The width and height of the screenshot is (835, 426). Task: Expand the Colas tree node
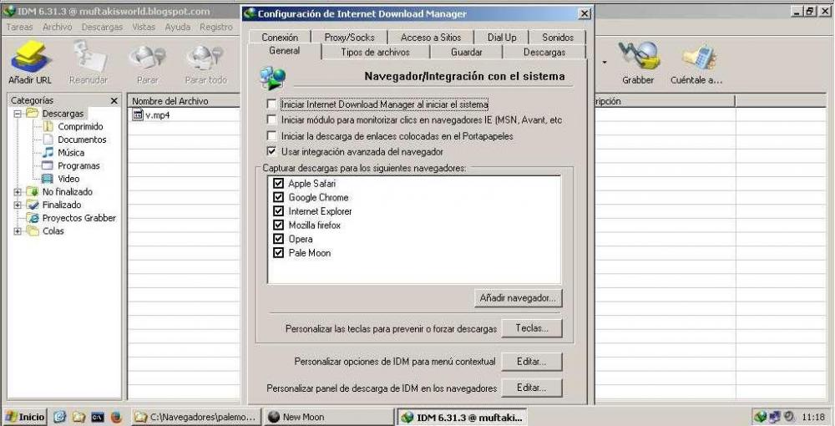pos(18,231)
